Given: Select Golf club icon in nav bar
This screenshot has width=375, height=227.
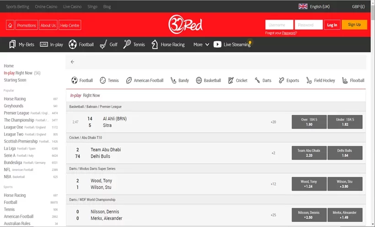Looking at the screenshot, I should (103, 44).
